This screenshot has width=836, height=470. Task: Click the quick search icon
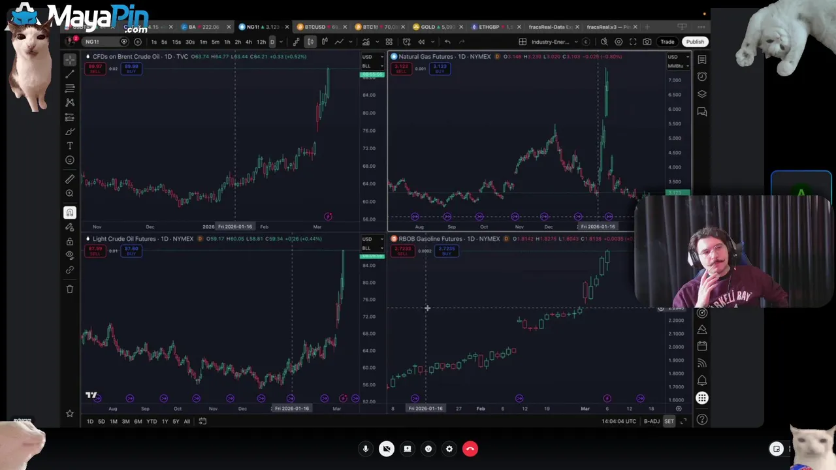coord(604,42)
